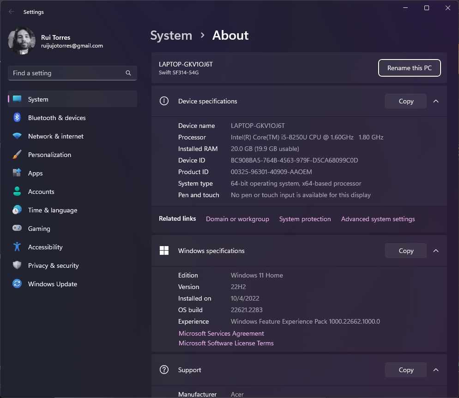
Task: Click the Manufacturer value Acer
Action: [x=237, y=394]
